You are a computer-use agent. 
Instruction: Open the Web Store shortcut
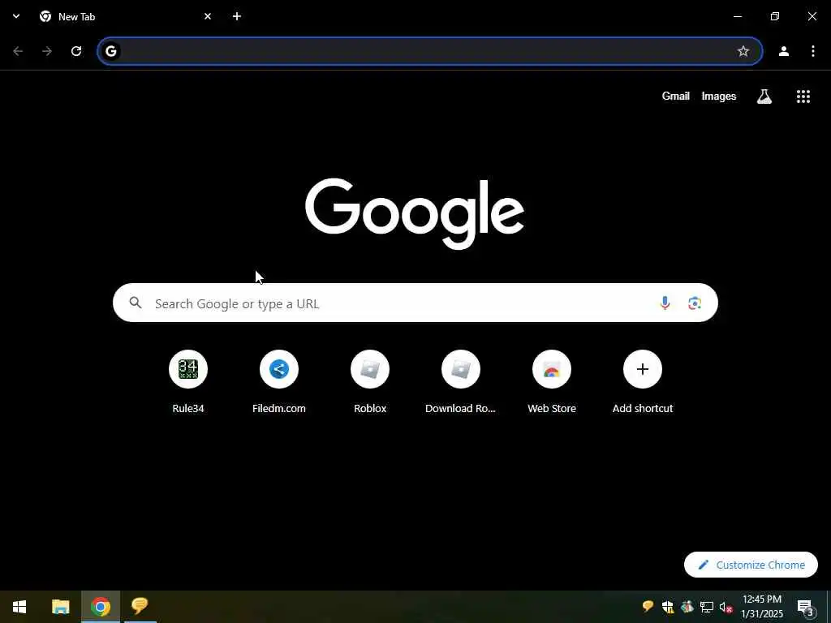click(x=552, y=381)
